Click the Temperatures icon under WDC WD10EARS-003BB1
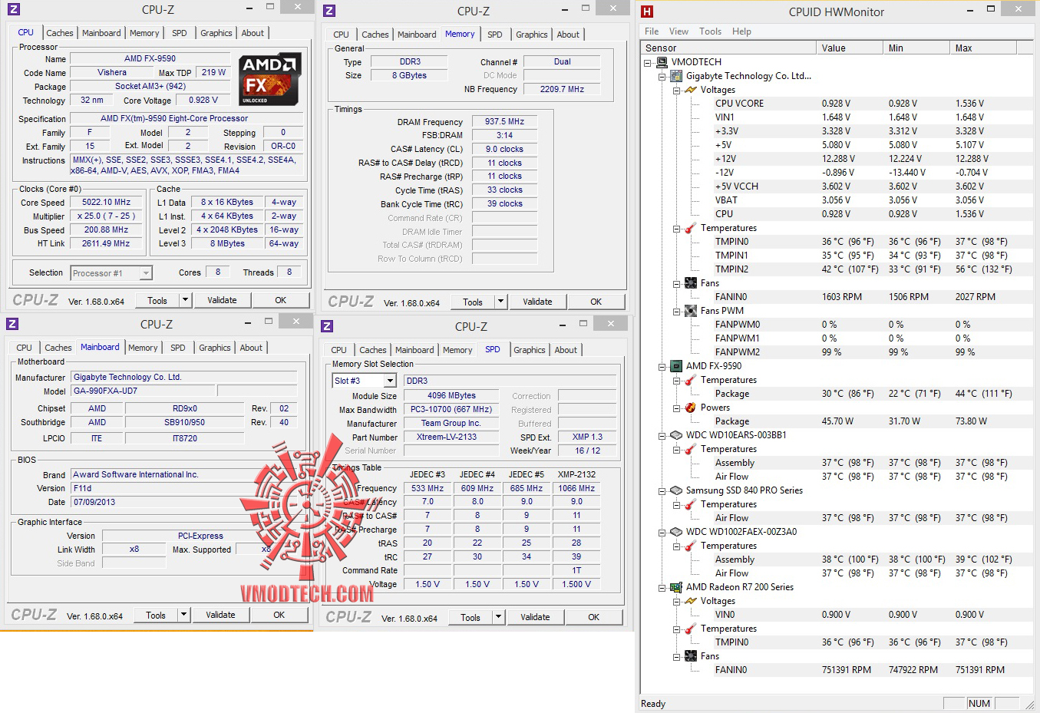1040x713 pixels. click(691, 449)
